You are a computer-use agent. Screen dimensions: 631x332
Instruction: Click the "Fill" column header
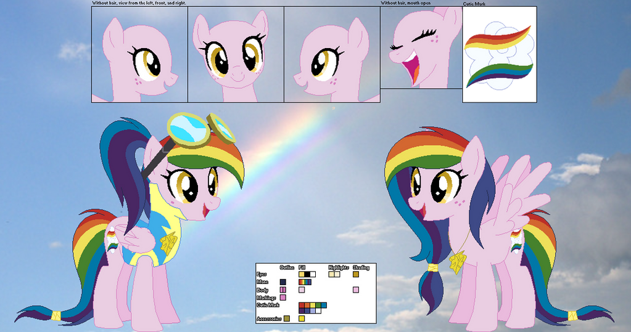pos(302,268)
